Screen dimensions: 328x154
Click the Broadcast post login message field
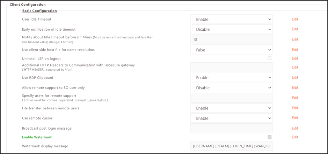[x=231, y=128]
